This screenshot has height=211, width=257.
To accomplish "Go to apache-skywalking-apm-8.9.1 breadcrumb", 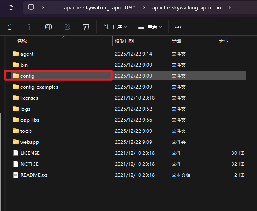I will coord(100,7).
